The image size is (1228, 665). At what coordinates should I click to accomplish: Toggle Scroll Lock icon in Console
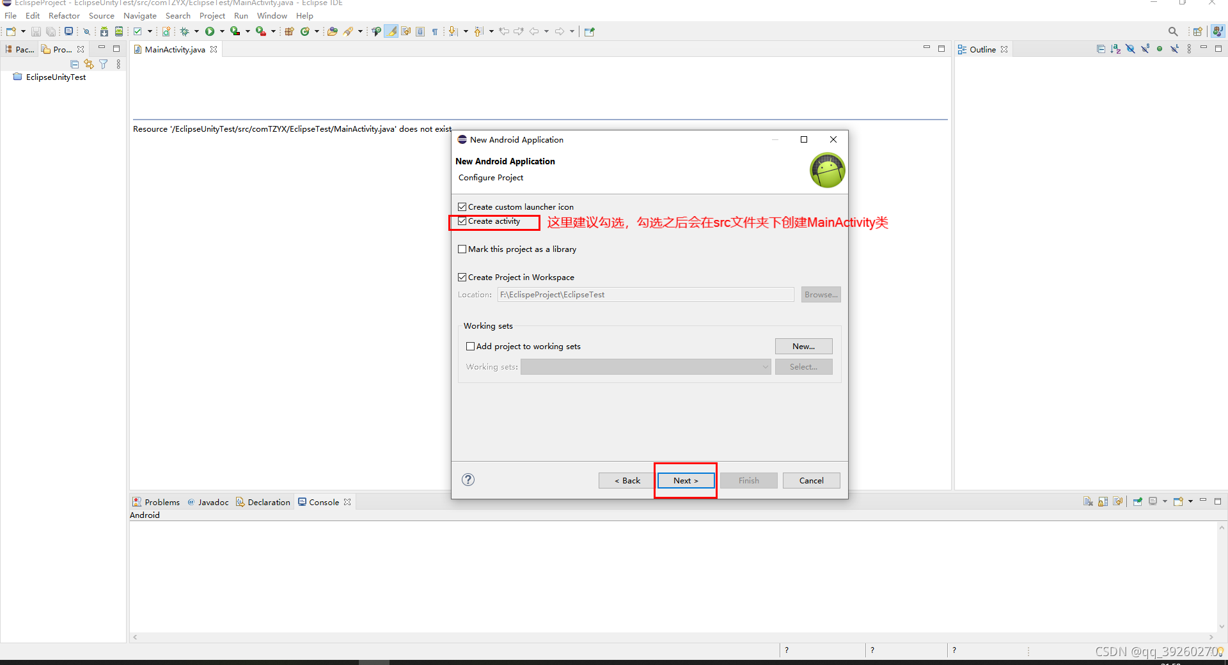pos(1103,501)
